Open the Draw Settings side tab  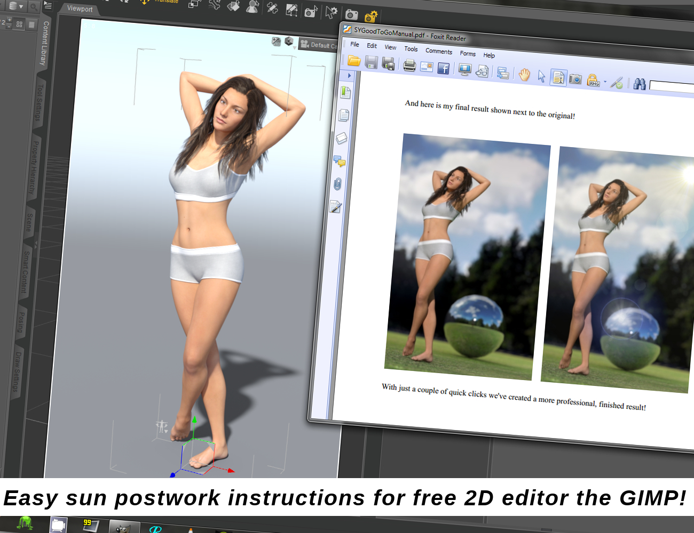click(x=17, y=371)
